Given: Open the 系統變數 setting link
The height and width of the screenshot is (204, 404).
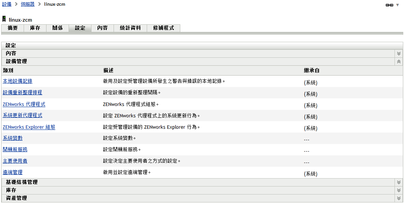Looking at the screenshot, I should [x=13, y=138].
